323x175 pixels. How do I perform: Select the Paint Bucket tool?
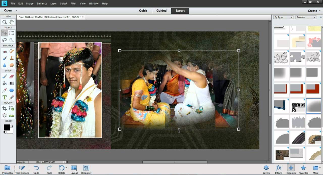tap(5, 83)
